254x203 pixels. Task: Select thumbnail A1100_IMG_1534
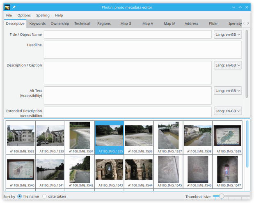click(80, 138)
